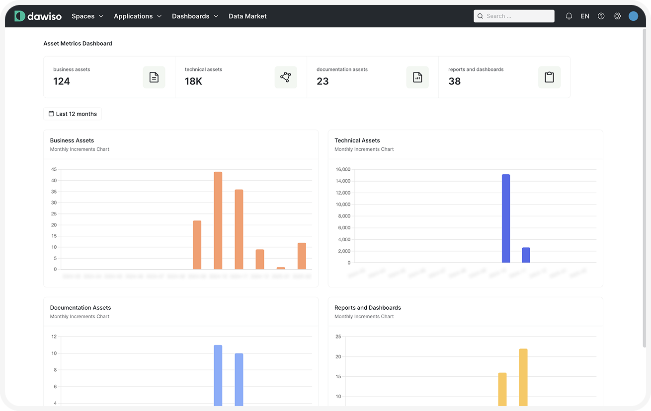651x411 pixels.
Task: Click the dawiso logo icon
Action: (19, 16)
